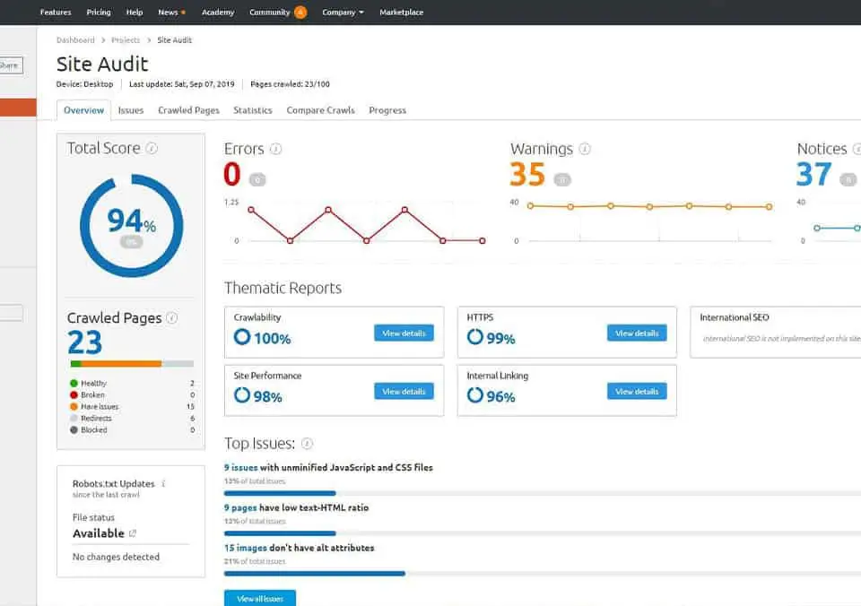Click the info icon beside Total Score
The height and width of the screenshot is (606, 861).
pyautogui.click(x=152, y=149)
